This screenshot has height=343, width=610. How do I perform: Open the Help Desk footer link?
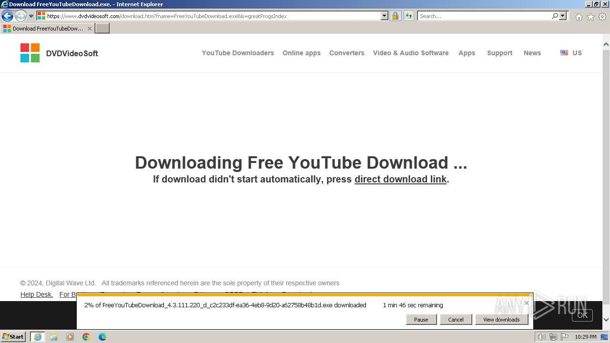pyautogui.click(x=37, y=294)
